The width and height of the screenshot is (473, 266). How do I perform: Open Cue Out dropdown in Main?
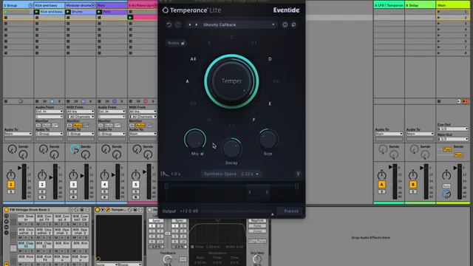point(453,129)
